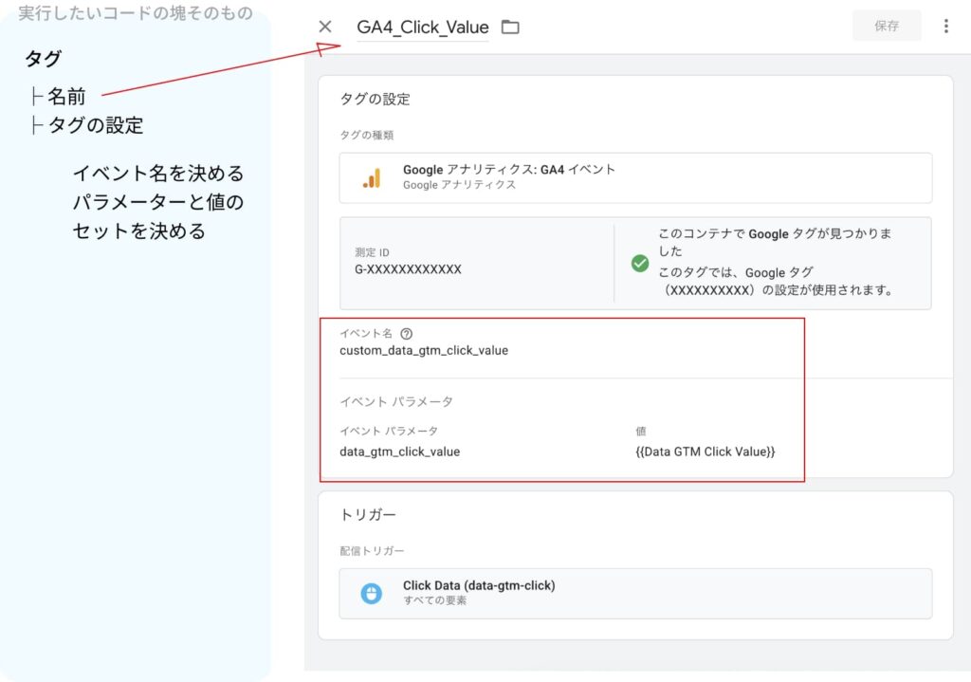Click the タグの設定 card heading
This screenshot has width=971, height=682.
tap(375, 99)
